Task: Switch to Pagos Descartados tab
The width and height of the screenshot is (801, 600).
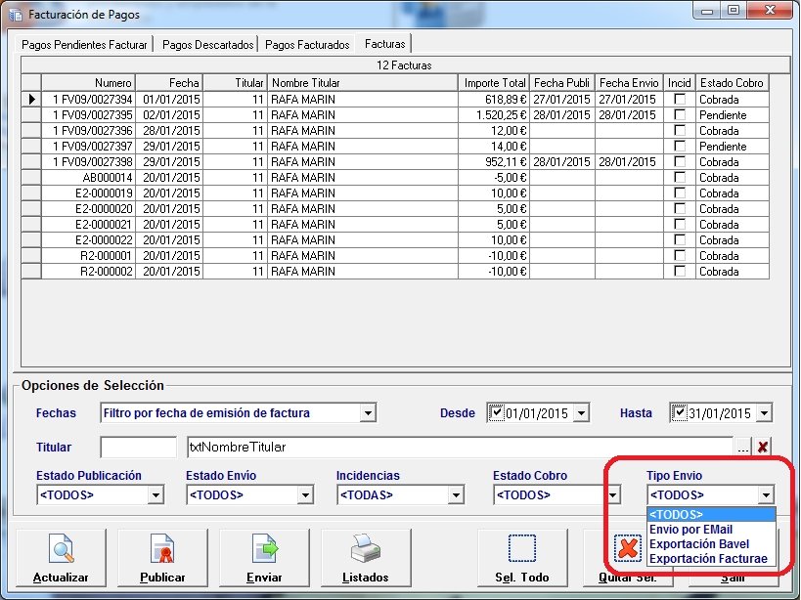Action: coord(208,45)
